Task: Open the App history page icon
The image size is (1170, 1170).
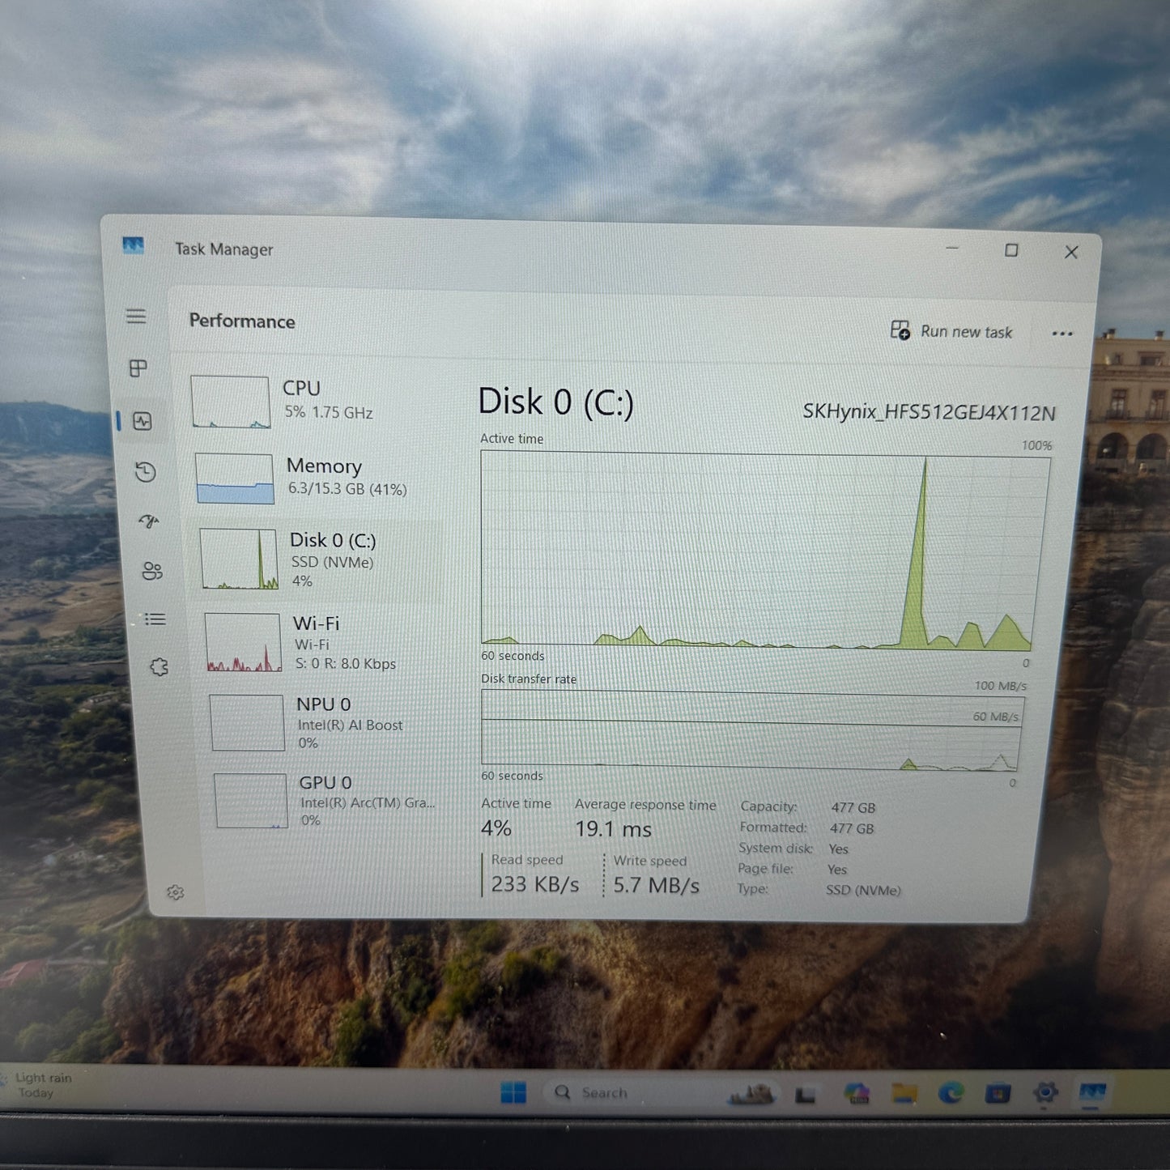Action: [x=146, y=472]
